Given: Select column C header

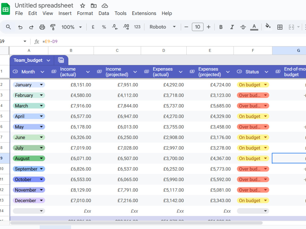Looking at the screenshot, I should point(117,50).
